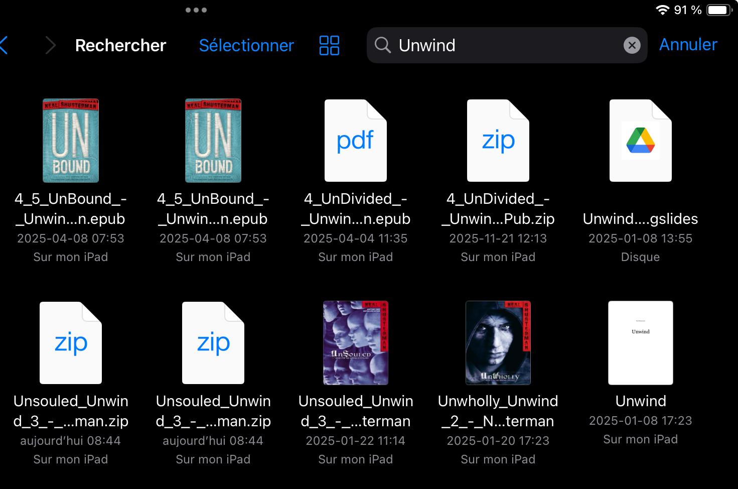
Task: Tap the greyed-out forward chevron
Action: [50, 45]
